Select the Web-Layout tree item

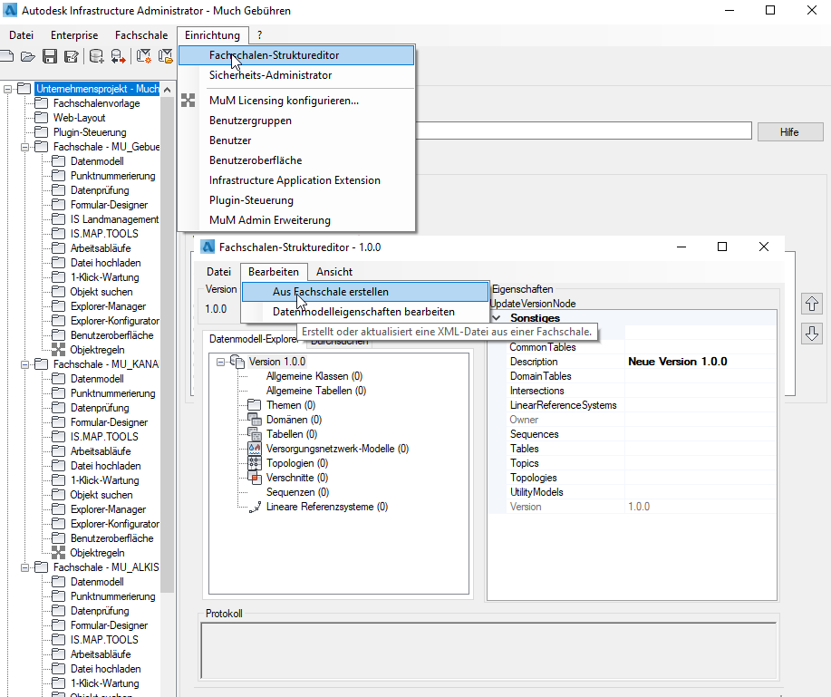pos(79,118)
